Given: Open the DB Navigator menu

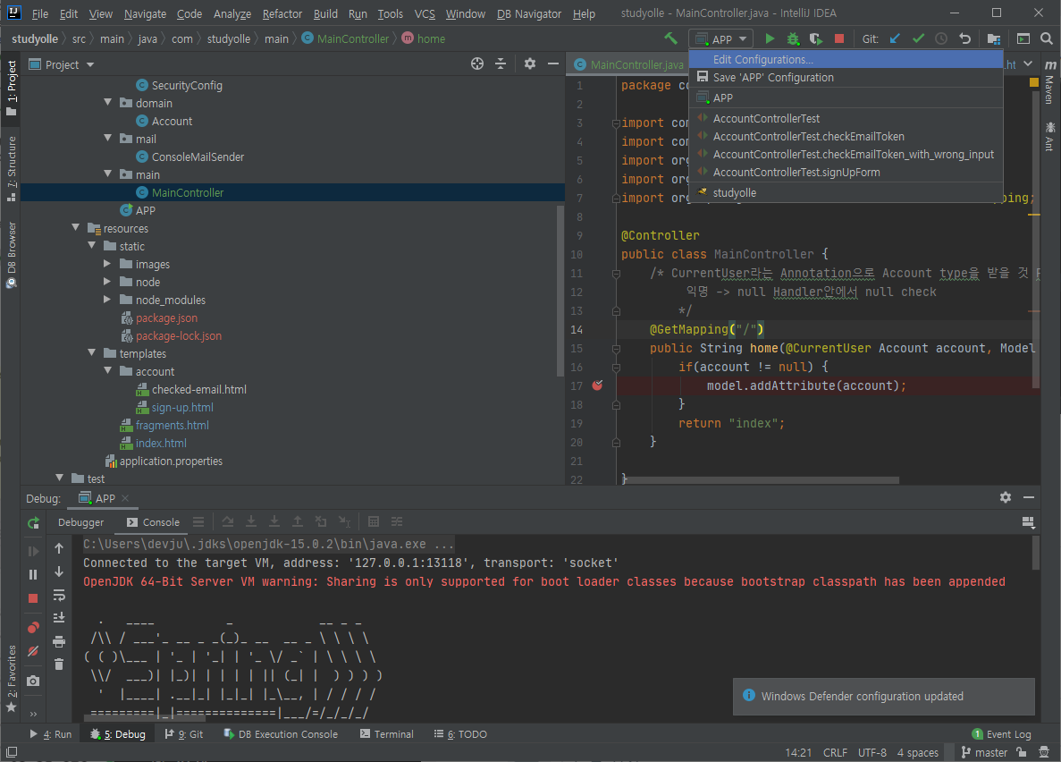Looking at the screenshot, I should tap(528, 13).
